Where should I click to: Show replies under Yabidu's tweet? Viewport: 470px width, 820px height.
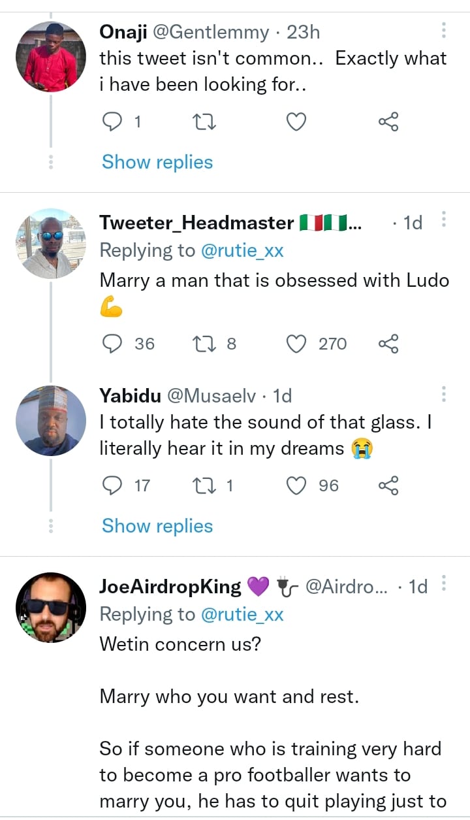click(157, 526)
